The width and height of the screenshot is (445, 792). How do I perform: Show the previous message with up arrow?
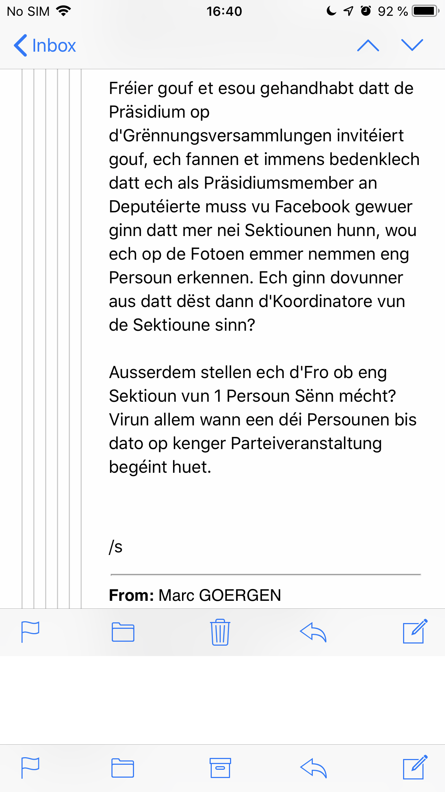[368, 46]
